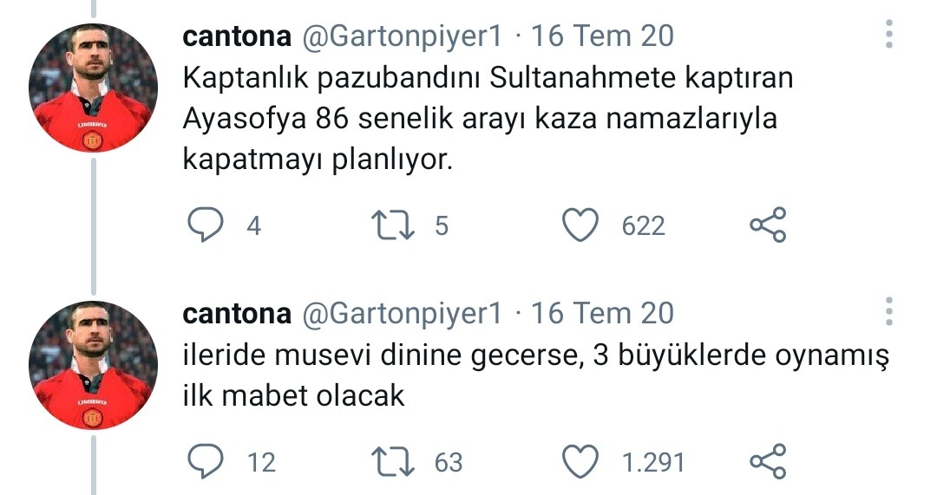The height and width of the screenshot is (495, 937).
Task: Like the tweet with 1.291 likes
Action: pos(581,461)
